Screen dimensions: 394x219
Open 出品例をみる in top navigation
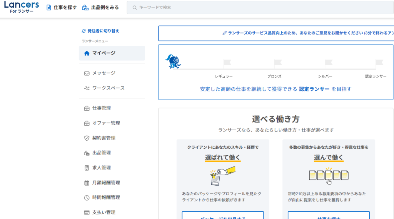coord(100,8)
